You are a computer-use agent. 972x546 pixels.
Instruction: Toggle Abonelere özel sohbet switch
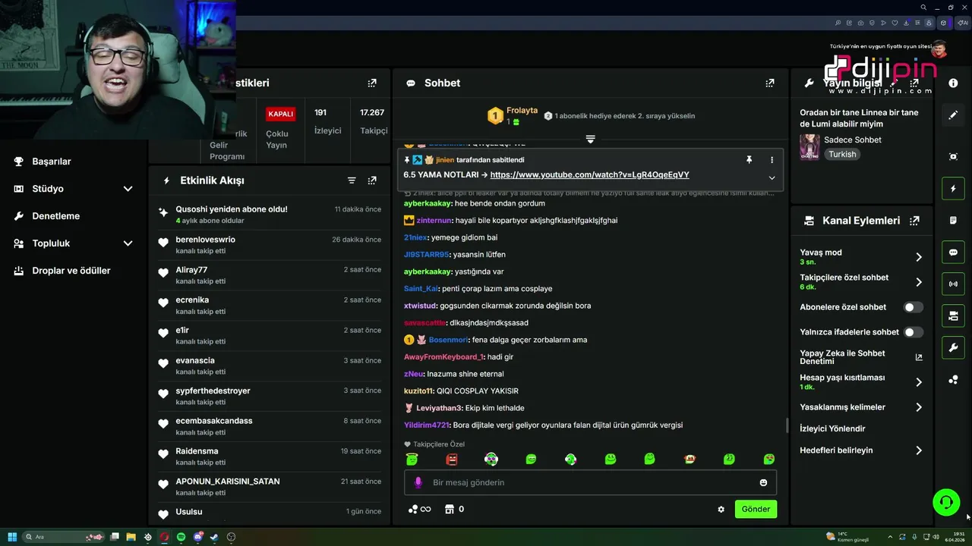pos(913,307)
